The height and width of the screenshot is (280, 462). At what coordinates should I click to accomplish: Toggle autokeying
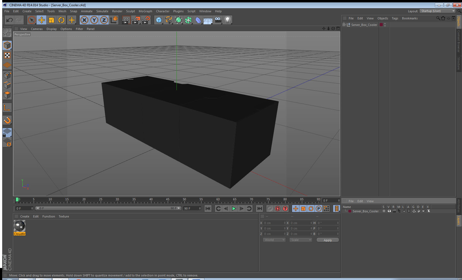278,208
